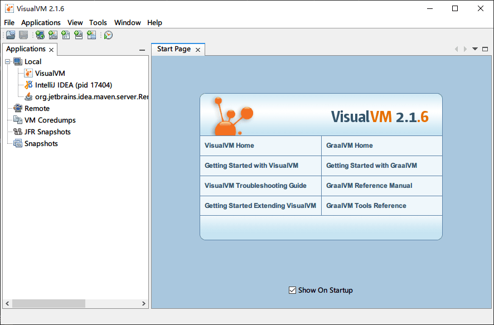Image resolution: width=494 pixels, height=325 pixels.
Task: Click the scroll tabs right arrow
Action: [465, 49]
